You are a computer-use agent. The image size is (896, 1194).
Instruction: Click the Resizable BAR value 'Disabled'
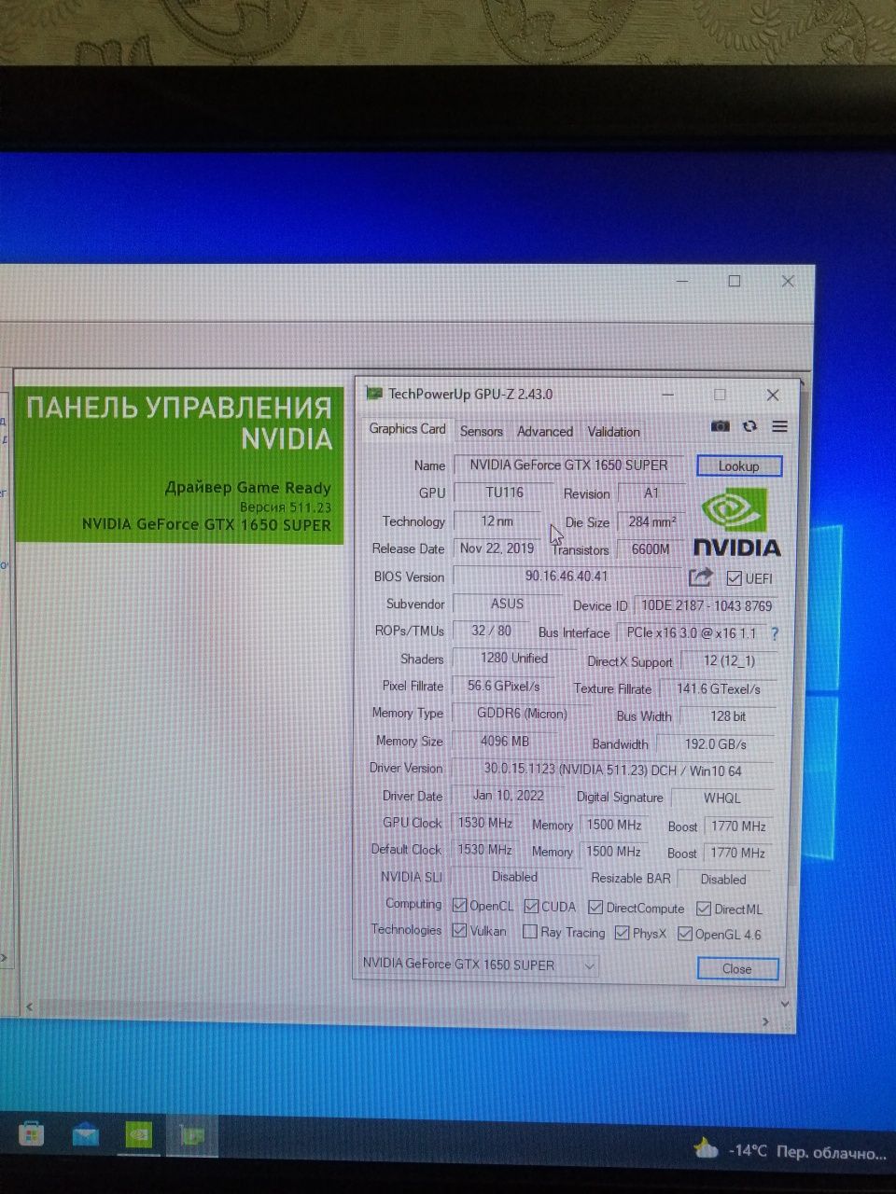point(723,879)
